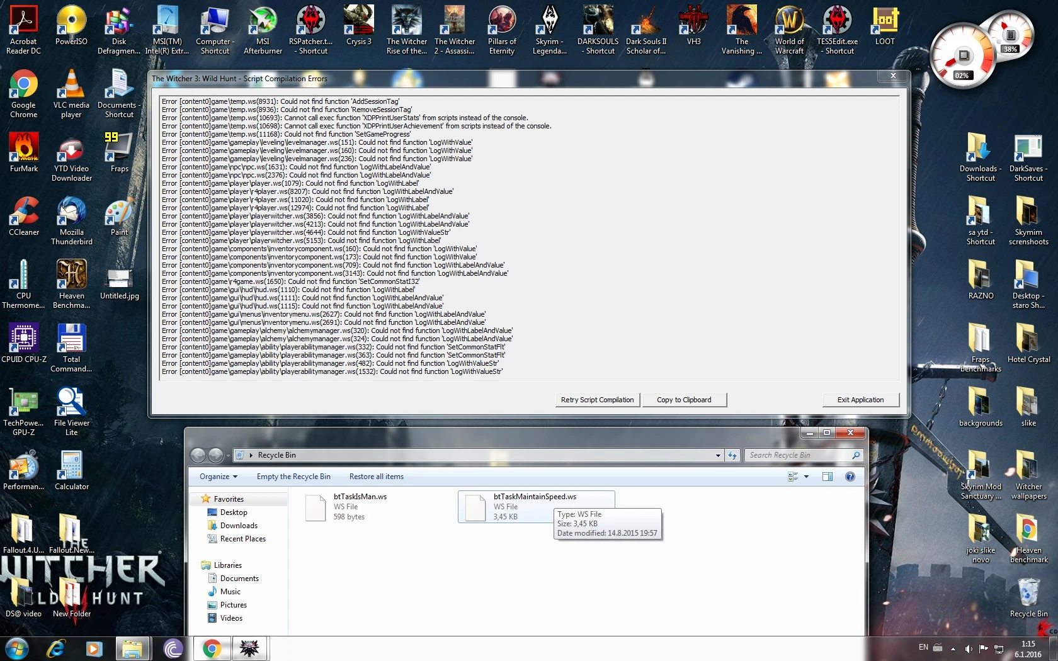Click Copy to Clipboard button

pos(684,400)
